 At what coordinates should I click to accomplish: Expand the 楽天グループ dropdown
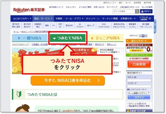coord(110,3)
